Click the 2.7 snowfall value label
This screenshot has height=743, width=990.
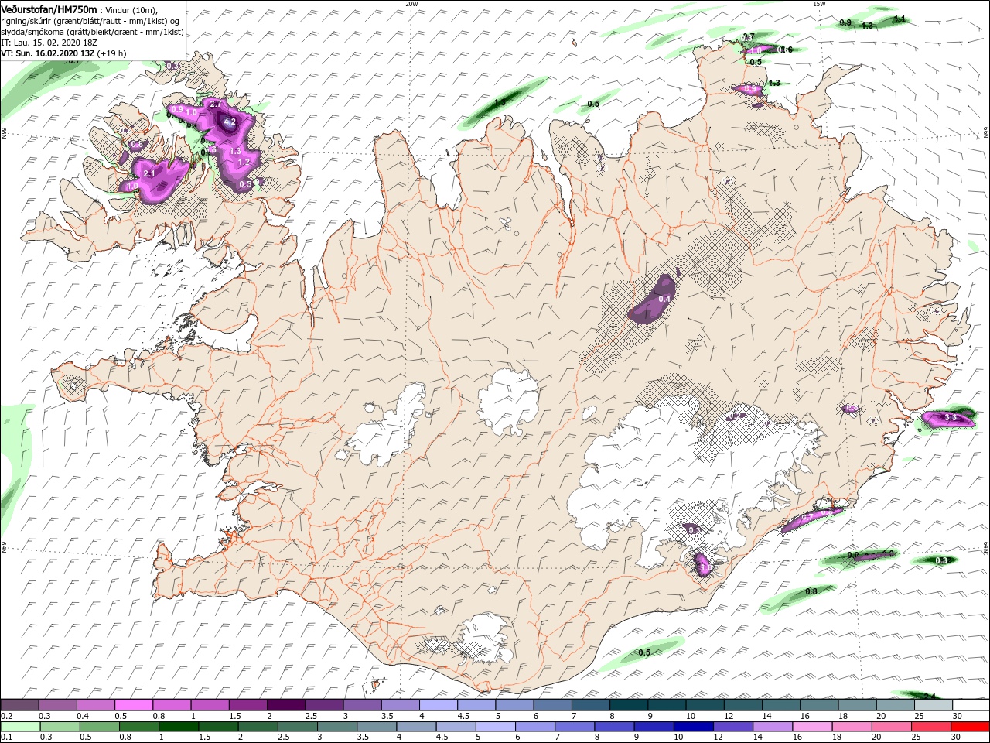216,104
